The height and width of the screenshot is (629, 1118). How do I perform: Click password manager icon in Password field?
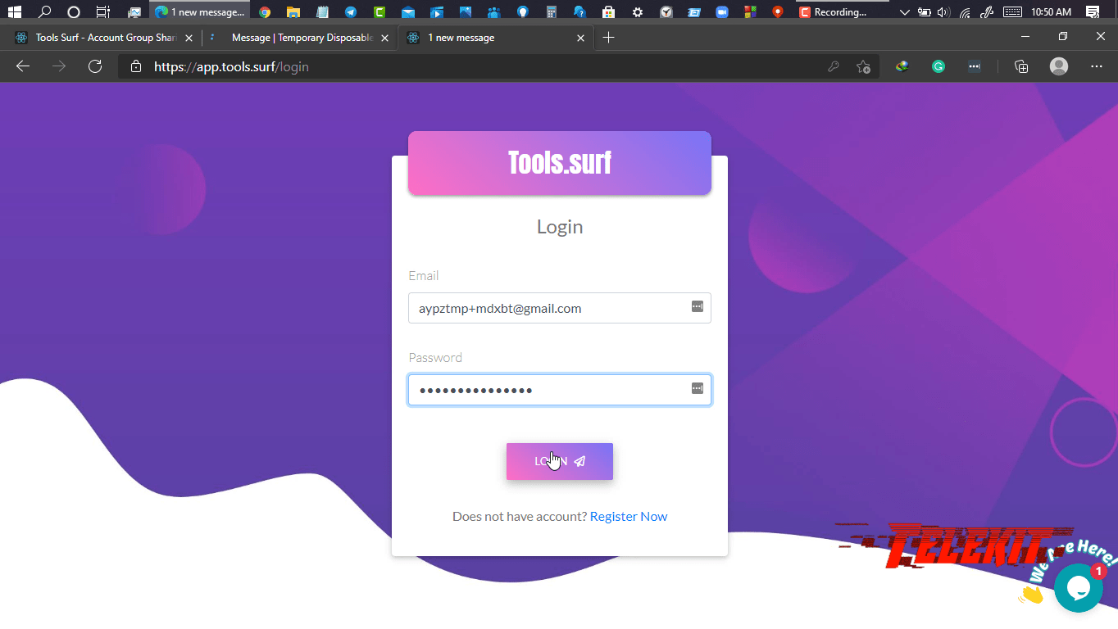coord(697,388)
